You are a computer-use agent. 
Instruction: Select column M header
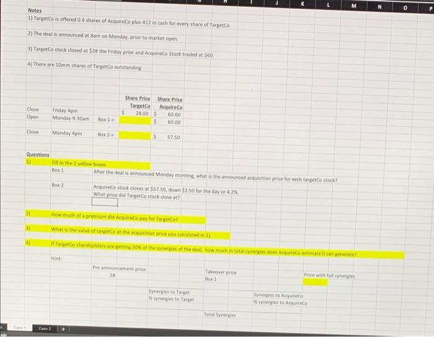click(x=354, y=6)
